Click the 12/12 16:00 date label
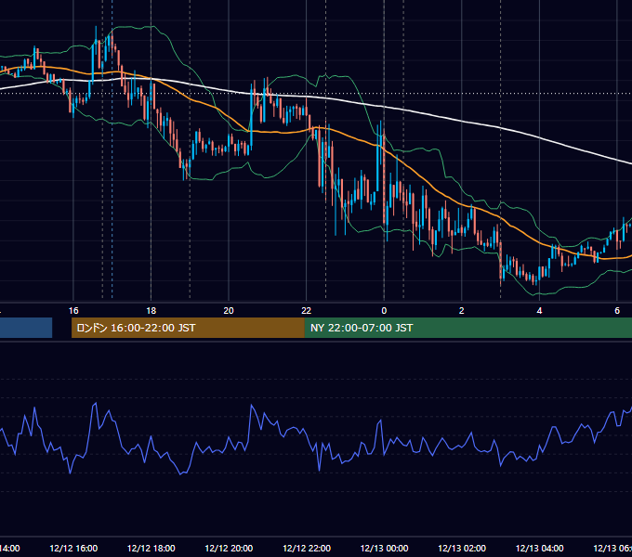The width and height of the screenshot is (632, 557). click(73, 548)
